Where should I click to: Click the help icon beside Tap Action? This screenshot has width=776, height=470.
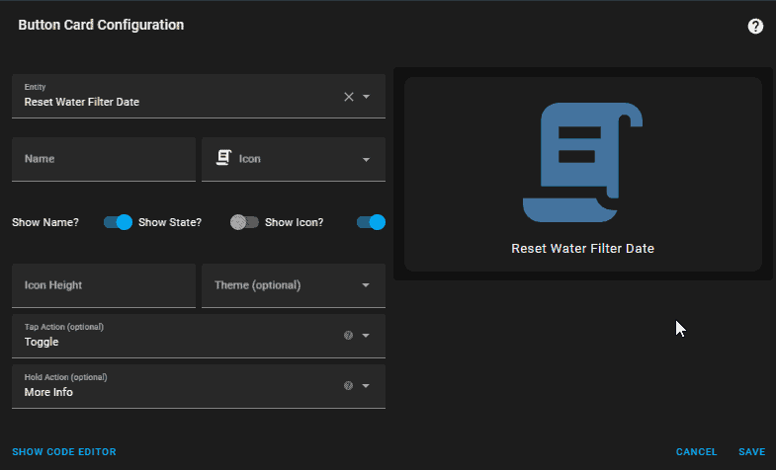348,335
